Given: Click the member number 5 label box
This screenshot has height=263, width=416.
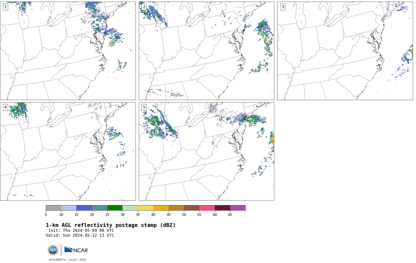Looking at the screenshot, I should point(144,107).
